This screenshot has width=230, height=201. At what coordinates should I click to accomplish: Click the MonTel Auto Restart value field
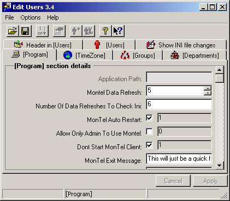(185, 118)
